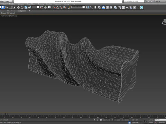This screenshot has width=166, height=124.
Task: Click Sign In link
Action: (x=157, y=1)
